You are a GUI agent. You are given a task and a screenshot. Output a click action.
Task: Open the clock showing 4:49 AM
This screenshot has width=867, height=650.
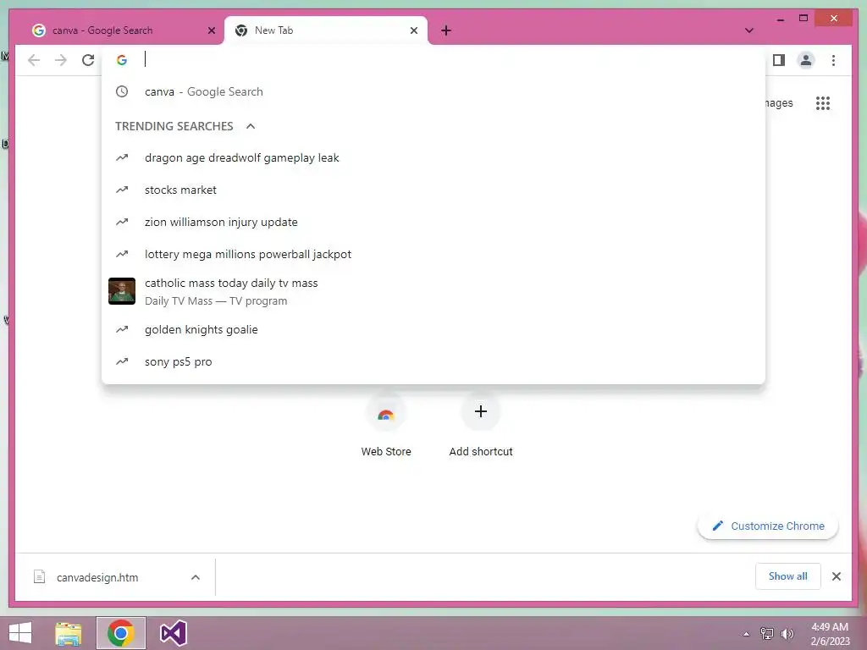[830, 634]
